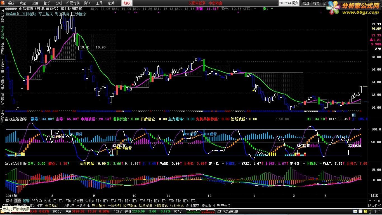The height and width of the screenshot is (215, 382).
Task: Click the plus zoom icon beside 日线
Action: [x=371, y=201]
